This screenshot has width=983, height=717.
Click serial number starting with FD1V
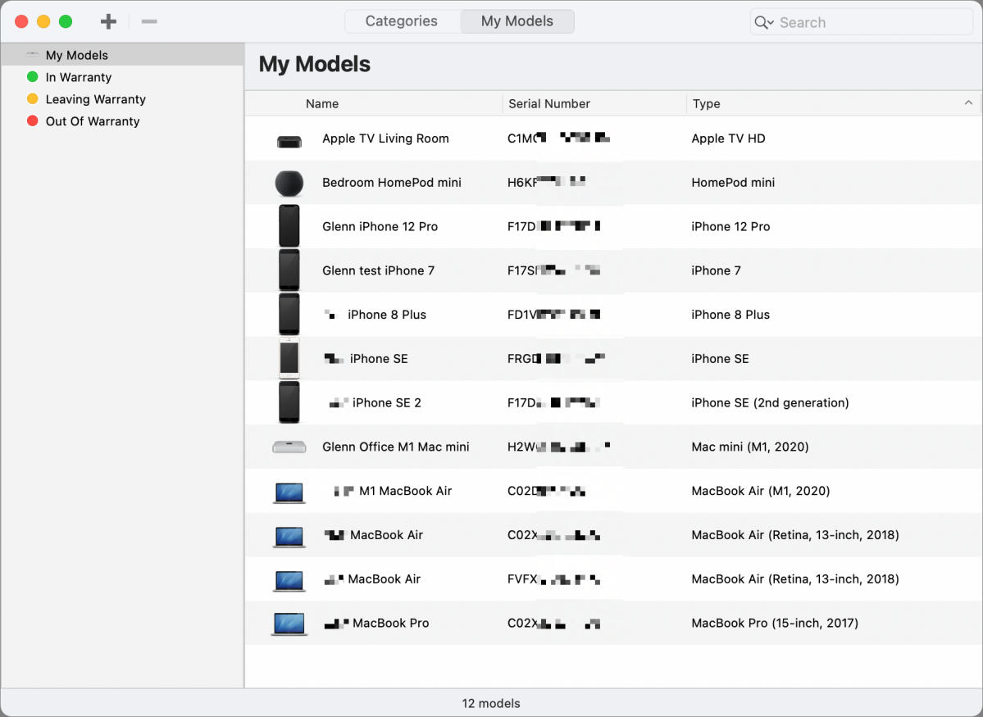pos(553,315)
